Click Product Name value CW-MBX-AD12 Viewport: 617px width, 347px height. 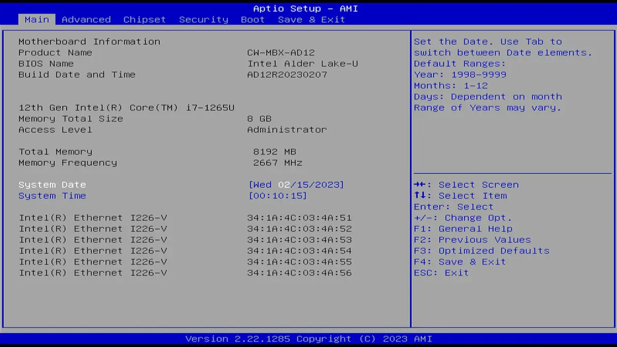281,53
